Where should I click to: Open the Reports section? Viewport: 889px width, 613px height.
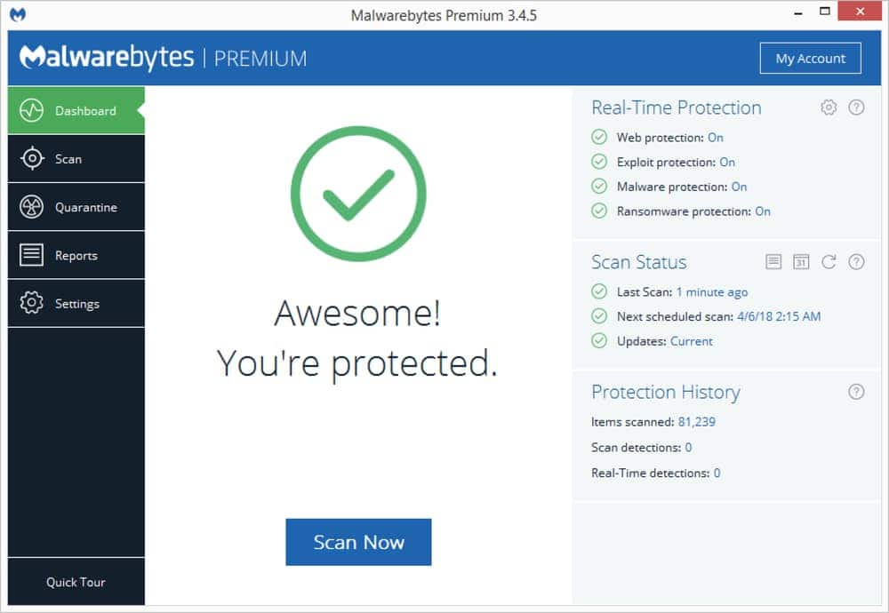tap(76, 255)
